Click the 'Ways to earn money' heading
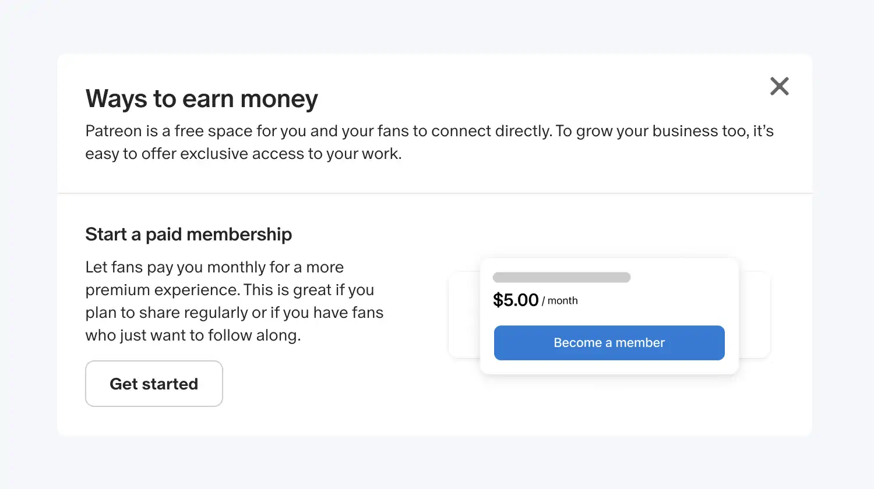 pyautogui.click(x=201, y=98)
